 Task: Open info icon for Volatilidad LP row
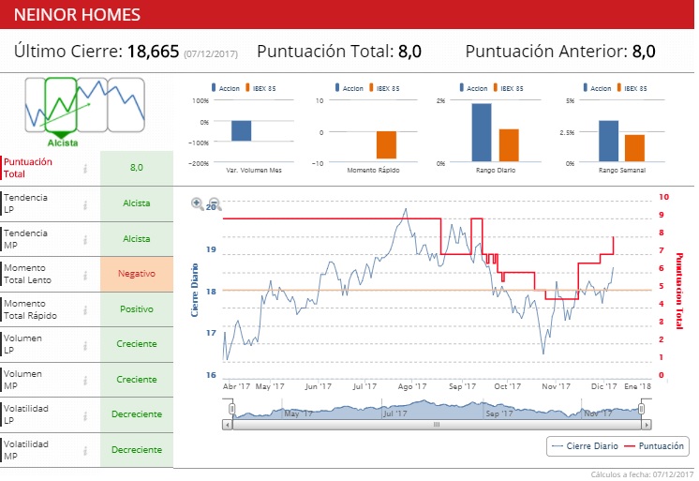[x=85, y=415]
